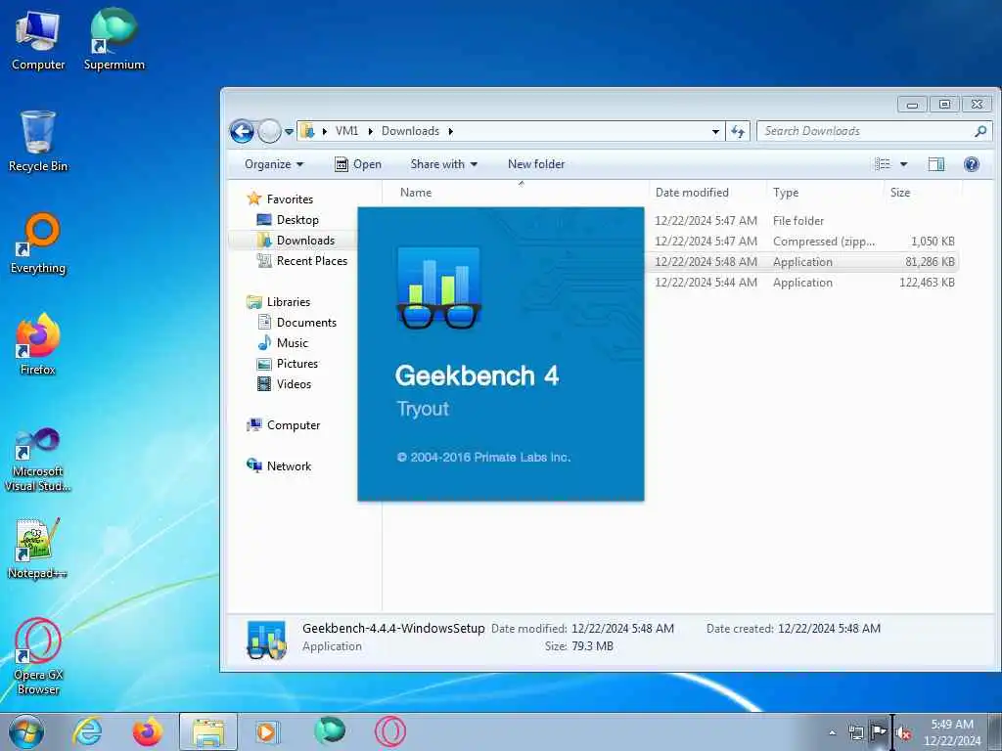
Task: Click the search magnifier icon
Action: point(980,131)
